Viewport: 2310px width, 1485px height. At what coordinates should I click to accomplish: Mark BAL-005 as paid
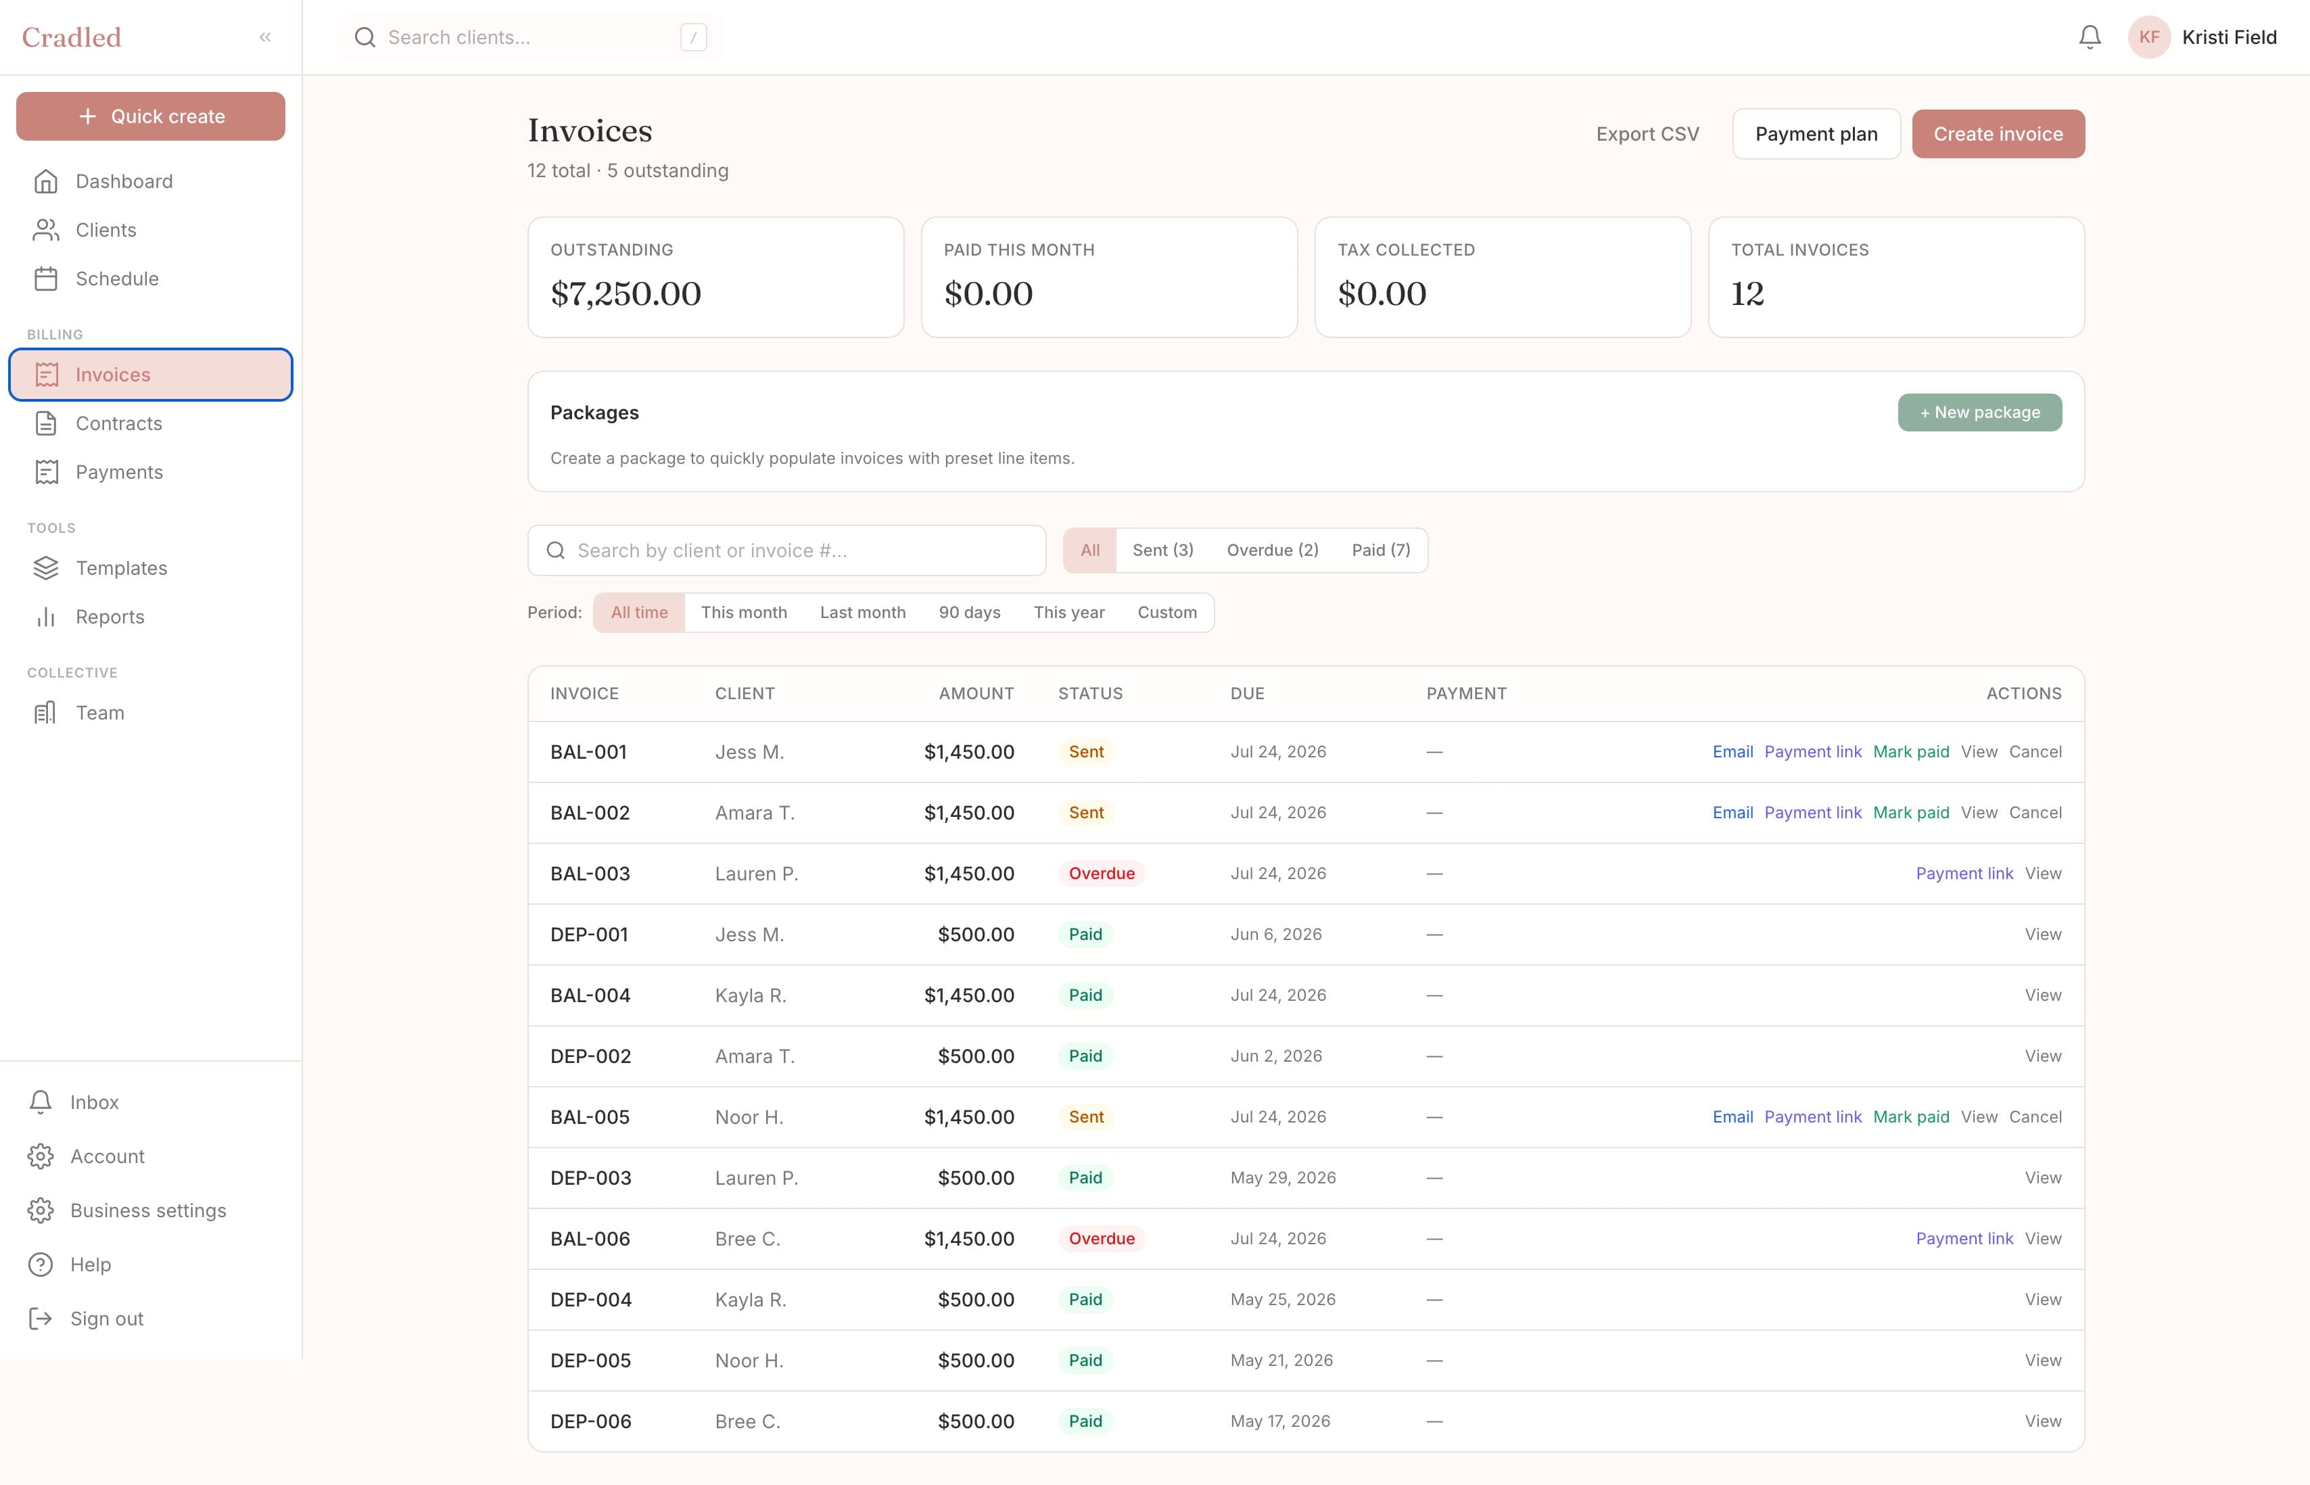(1911, 1116)
